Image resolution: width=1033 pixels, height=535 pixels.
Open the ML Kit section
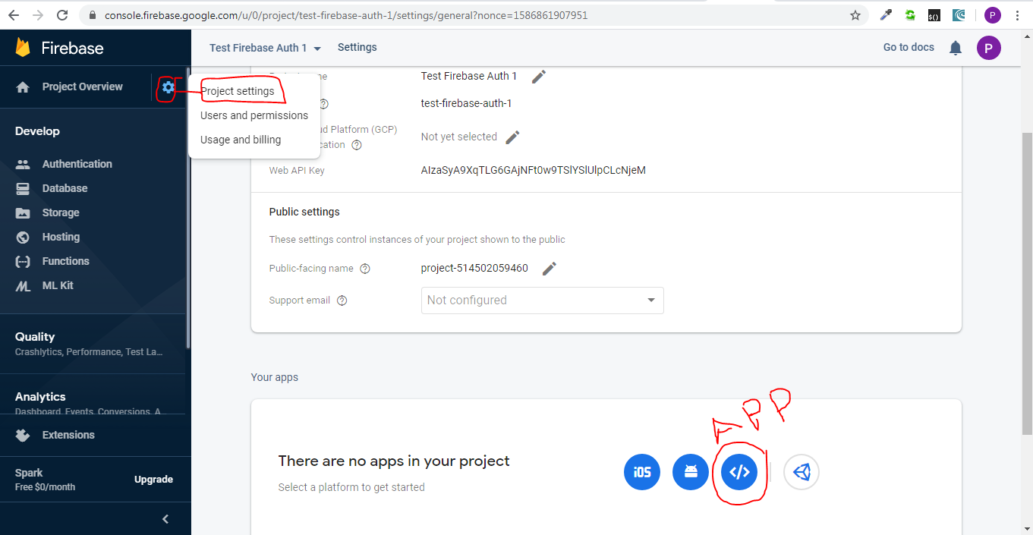click(x=57, y=285)
